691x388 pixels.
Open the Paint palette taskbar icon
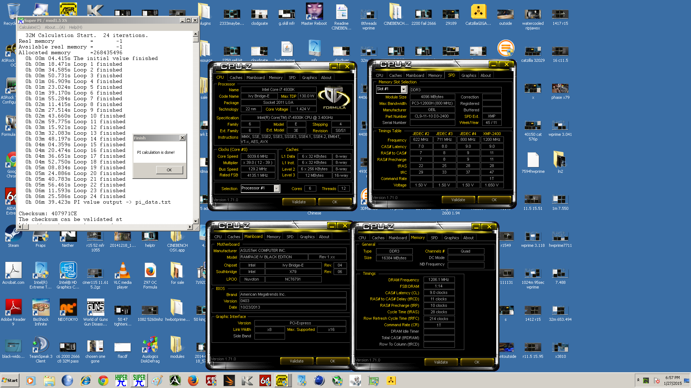pos(157,380)
